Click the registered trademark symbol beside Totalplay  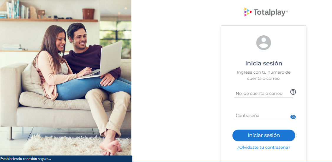click(287, 12)
